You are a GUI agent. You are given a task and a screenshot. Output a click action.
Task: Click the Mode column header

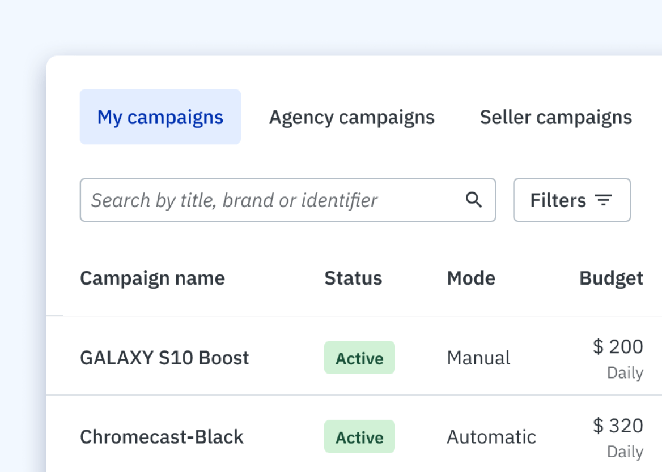coord(470,278)
